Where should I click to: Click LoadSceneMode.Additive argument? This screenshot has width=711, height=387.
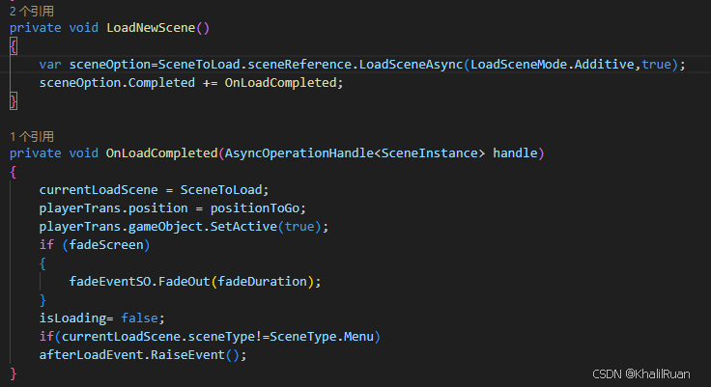pyautogui.click(x=553, y=65)
